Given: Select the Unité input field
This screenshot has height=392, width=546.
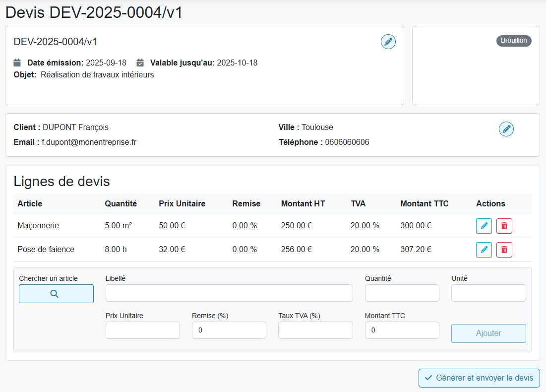Looking at the screenshot, I should (488, 293).
